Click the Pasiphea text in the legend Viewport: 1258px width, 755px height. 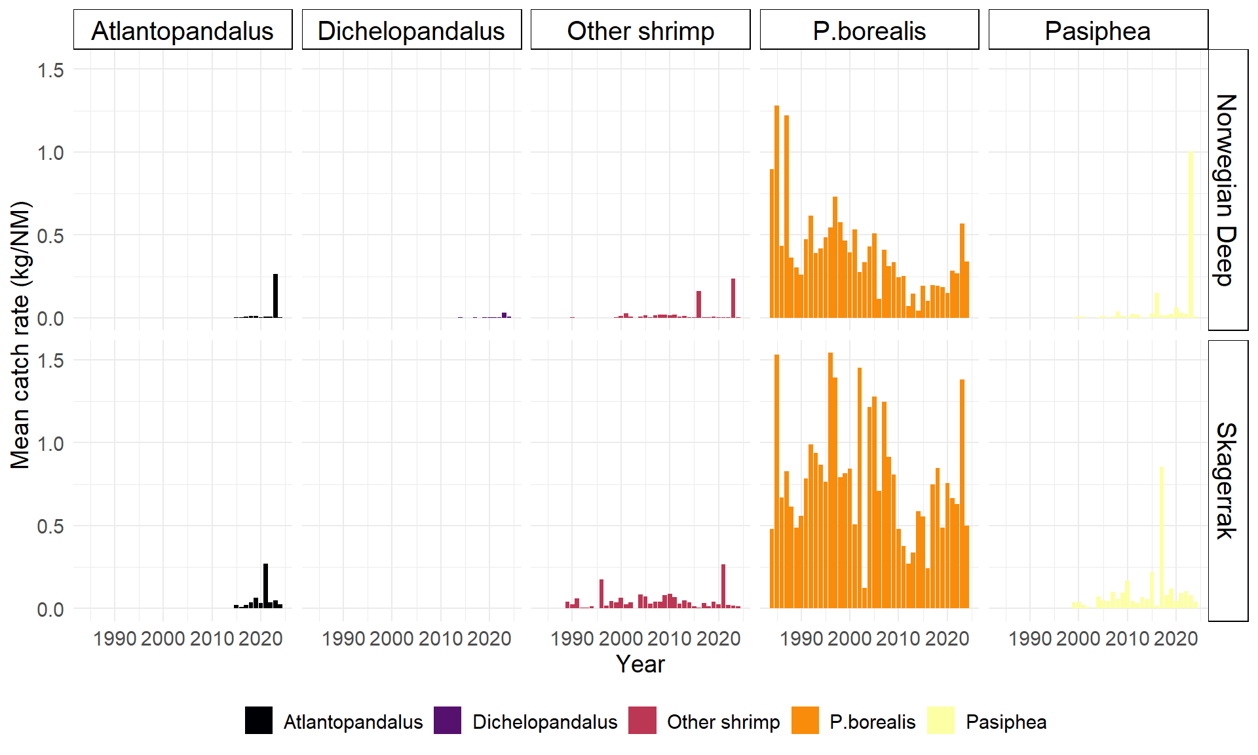[x=1006, y=722]
